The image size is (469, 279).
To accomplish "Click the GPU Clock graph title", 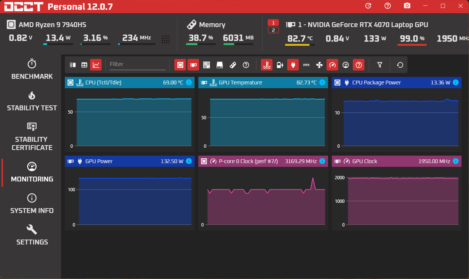I will 364,161.
